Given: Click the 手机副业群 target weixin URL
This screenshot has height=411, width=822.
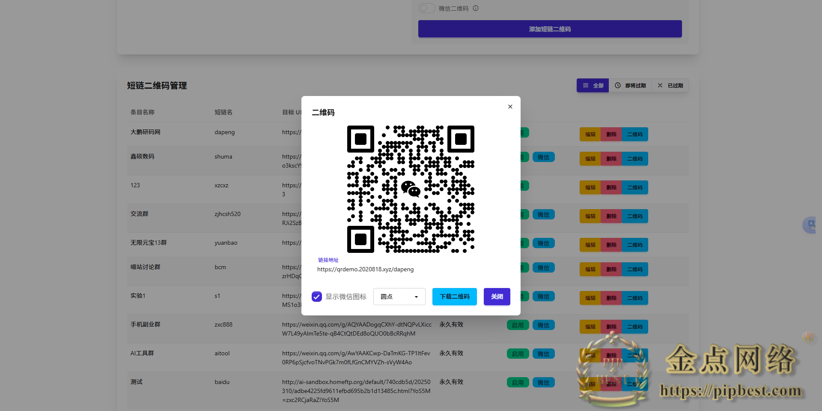Looking at the screenshot, I should pos(357,329).
